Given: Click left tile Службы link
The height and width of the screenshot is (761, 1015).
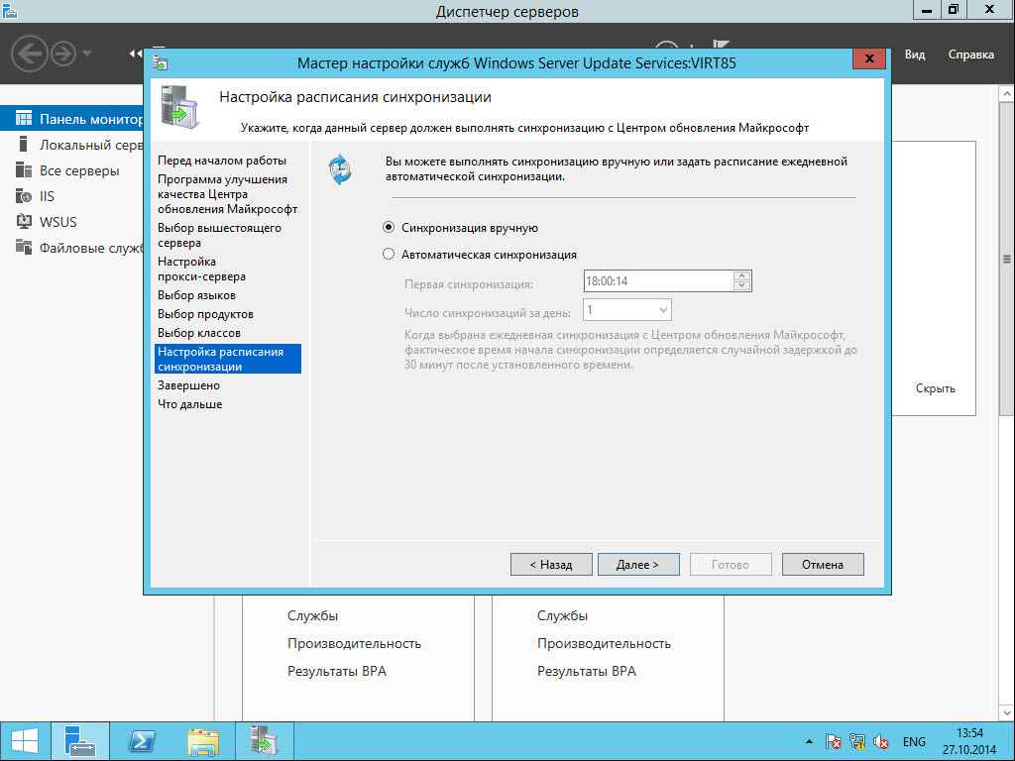Looking at the screenshot, I should (312, 616).
